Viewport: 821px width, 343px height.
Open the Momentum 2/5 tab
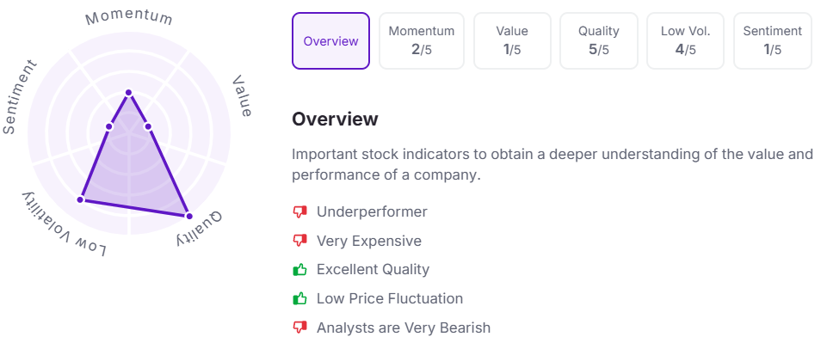(x=422, y=40)
